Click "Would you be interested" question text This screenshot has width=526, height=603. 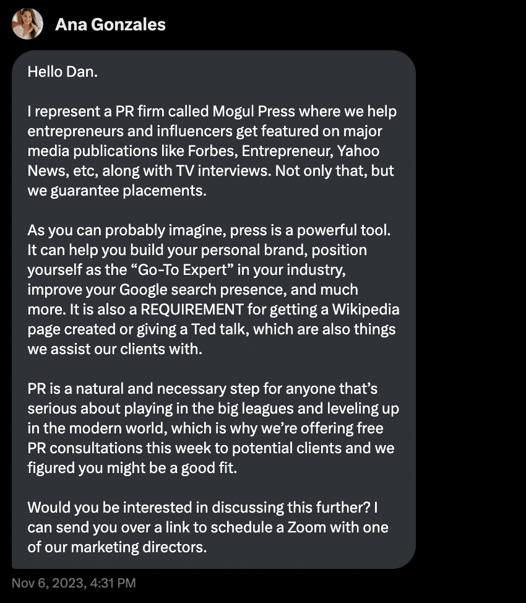[111, 508]
